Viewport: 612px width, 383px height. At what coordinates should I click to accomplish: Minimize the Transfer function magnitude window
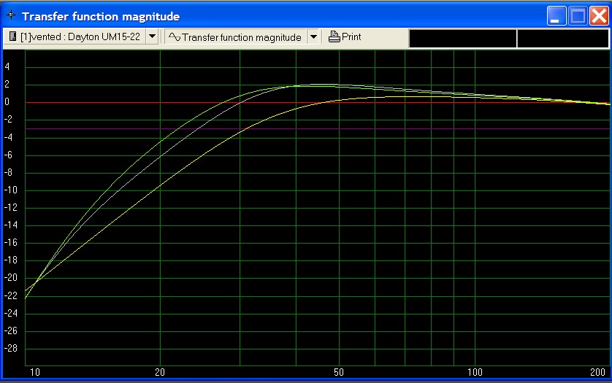tap(558, 16)
